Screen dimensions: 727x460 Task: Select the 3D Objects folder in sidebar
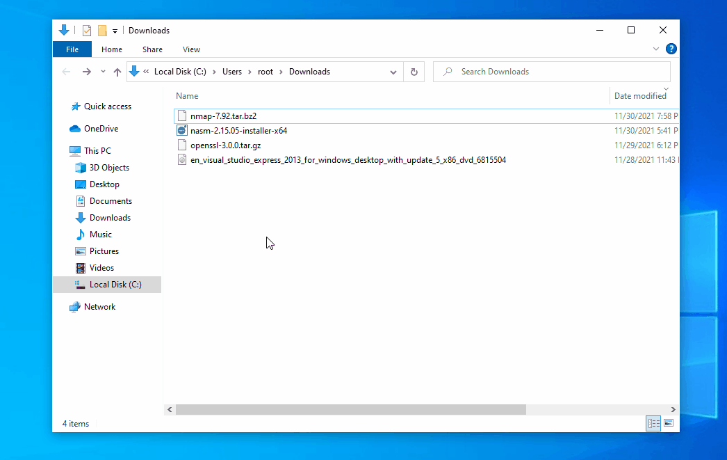(109, 168)
